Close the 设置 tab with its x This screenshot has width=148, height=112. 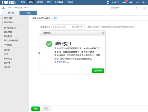pos(35,13)
